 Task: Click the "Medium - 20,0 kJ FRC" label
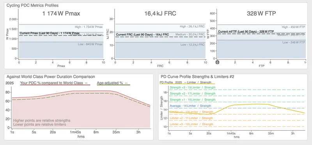[x=190, y=34]
